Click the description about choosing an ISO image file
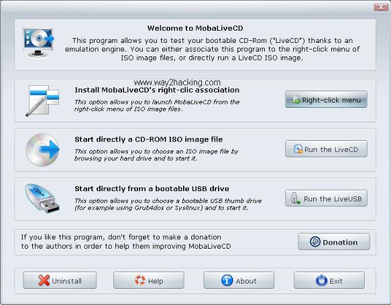 156,155
